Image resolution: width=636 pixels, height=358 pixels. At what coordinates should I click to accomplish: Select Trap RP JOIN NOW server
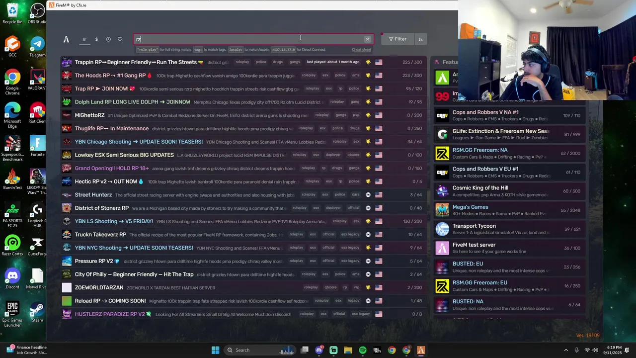coord(243,89)
